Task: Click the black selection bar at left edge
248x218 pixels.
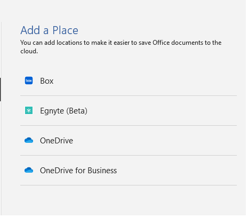Action: click(1, 90)
